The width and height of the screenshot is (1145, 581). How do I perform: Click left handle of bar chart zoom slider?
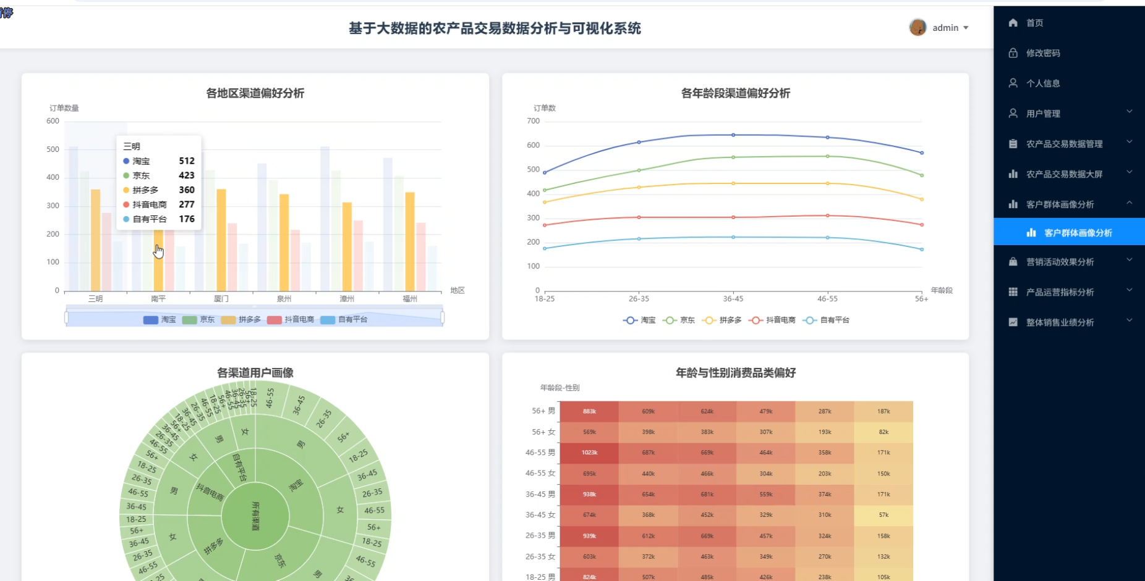(66, 318)
